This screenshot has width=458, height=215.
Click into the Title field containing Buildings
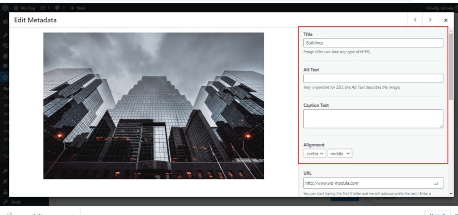click(x=373, y=43)
